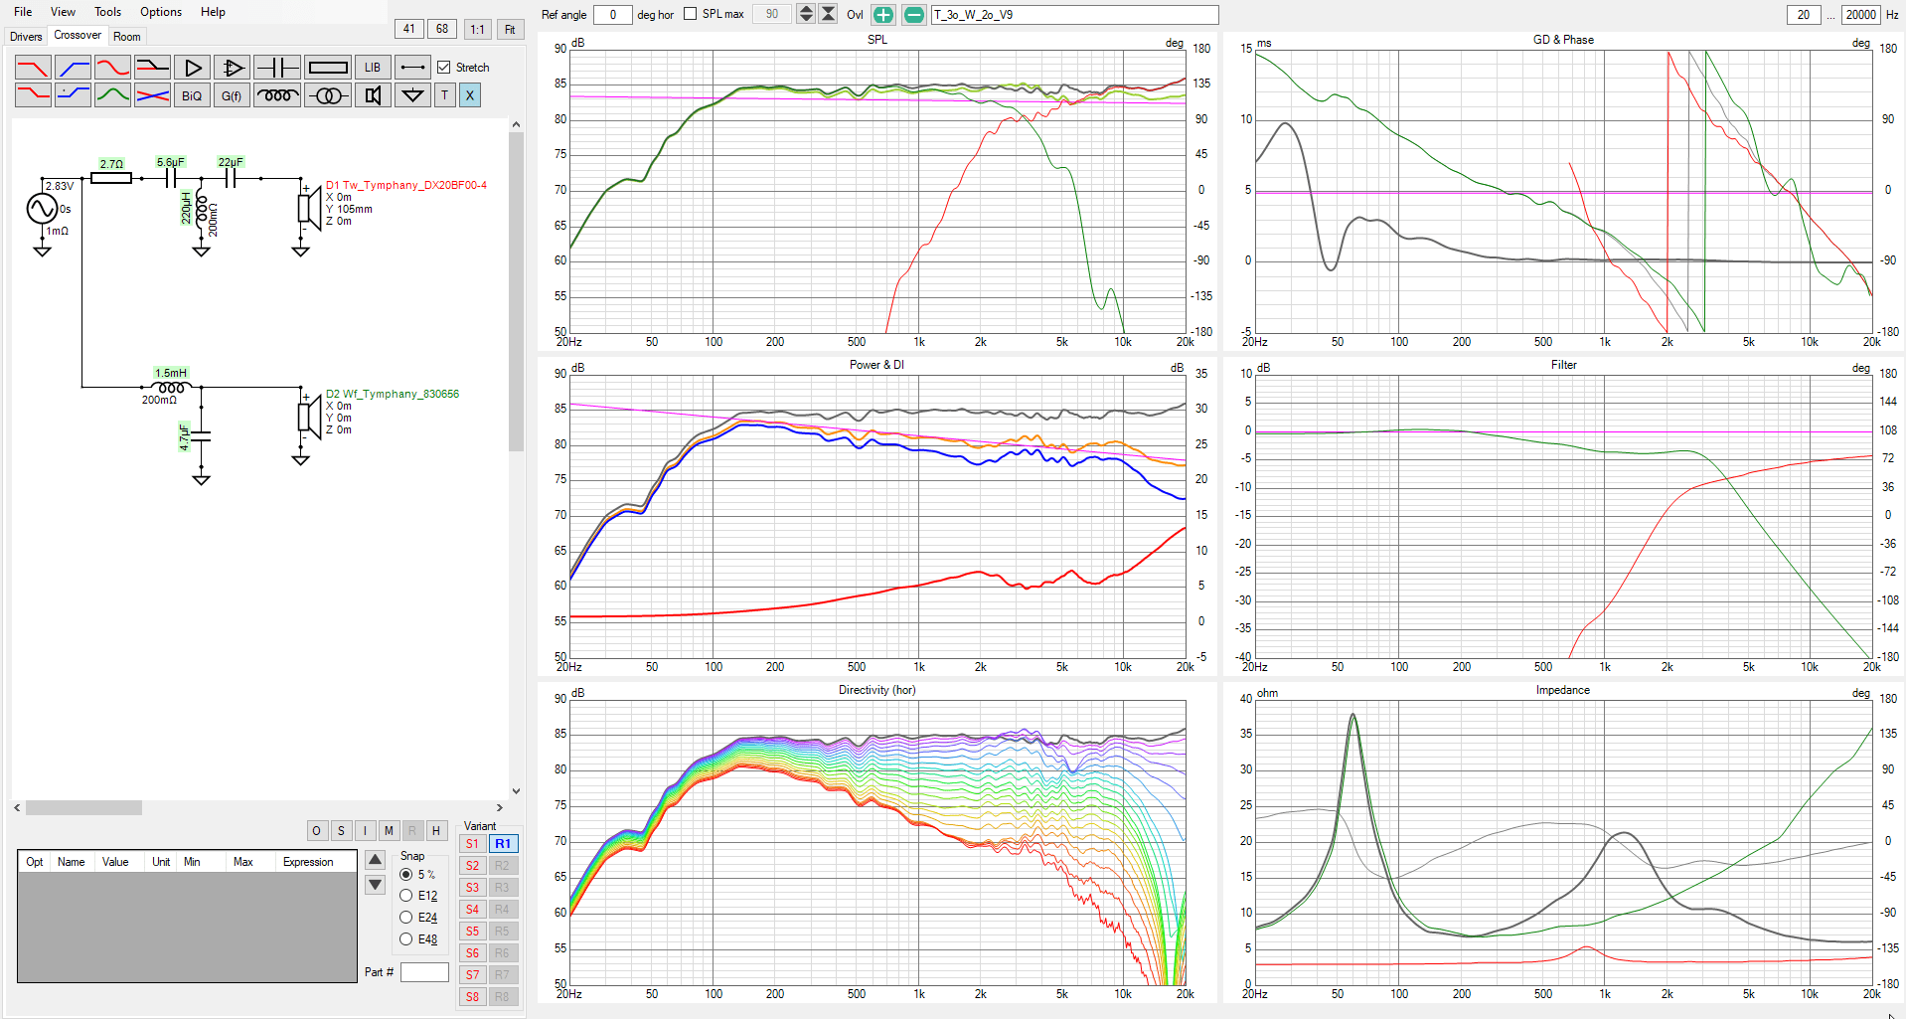Insert a BiQ biquad block

point(192,95)
